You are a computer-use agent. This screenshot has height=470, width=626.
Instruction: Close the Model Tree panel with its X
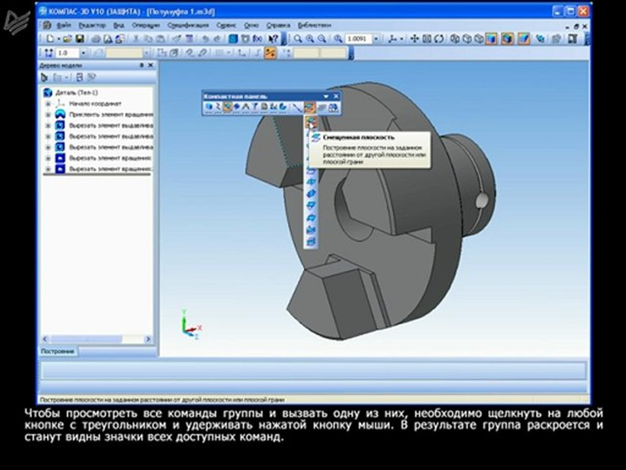pyautogui.click(x=151, y=65)
